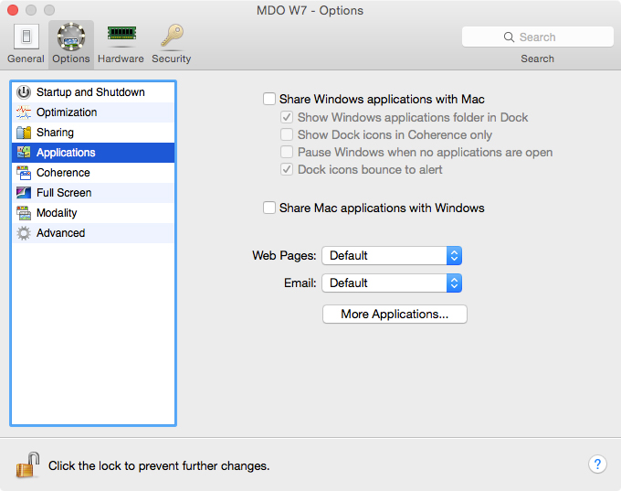
Task: Select Sharing in the sidebar list
Action: click(x=55, y=133)
